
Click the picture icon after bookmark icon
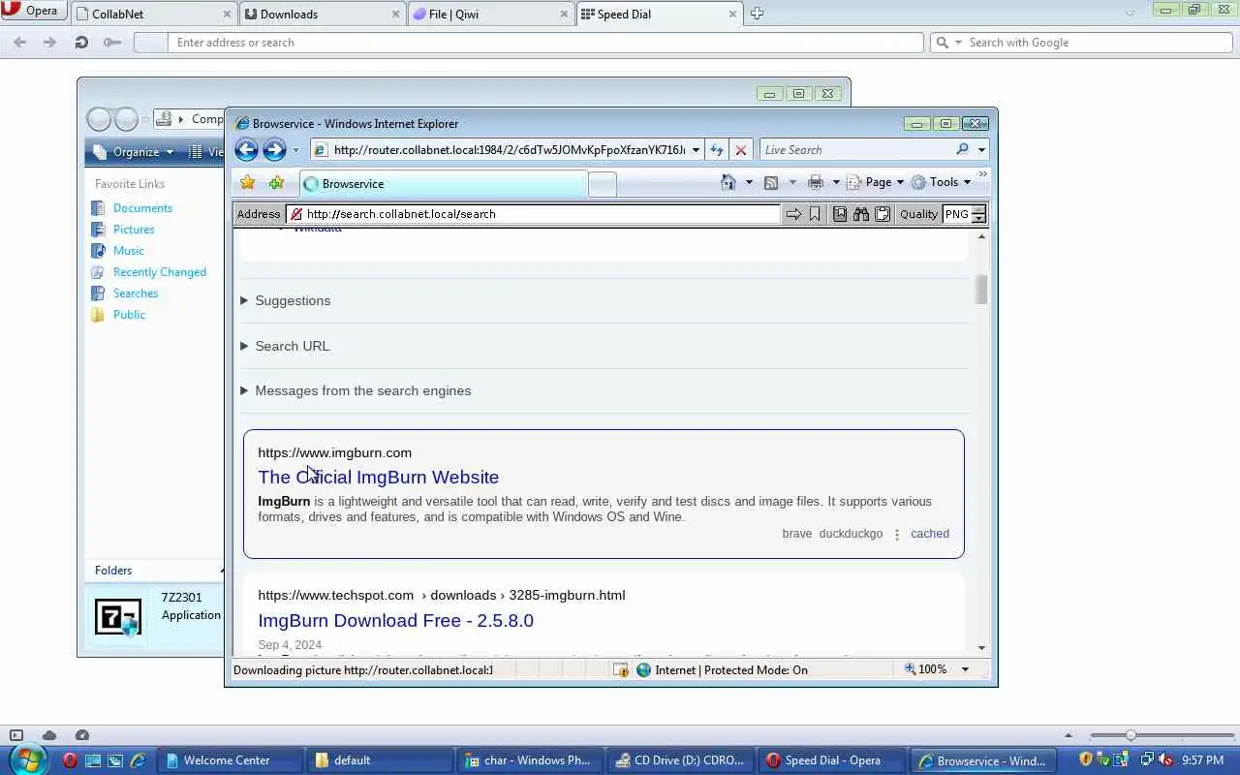(x=840, y=214)
